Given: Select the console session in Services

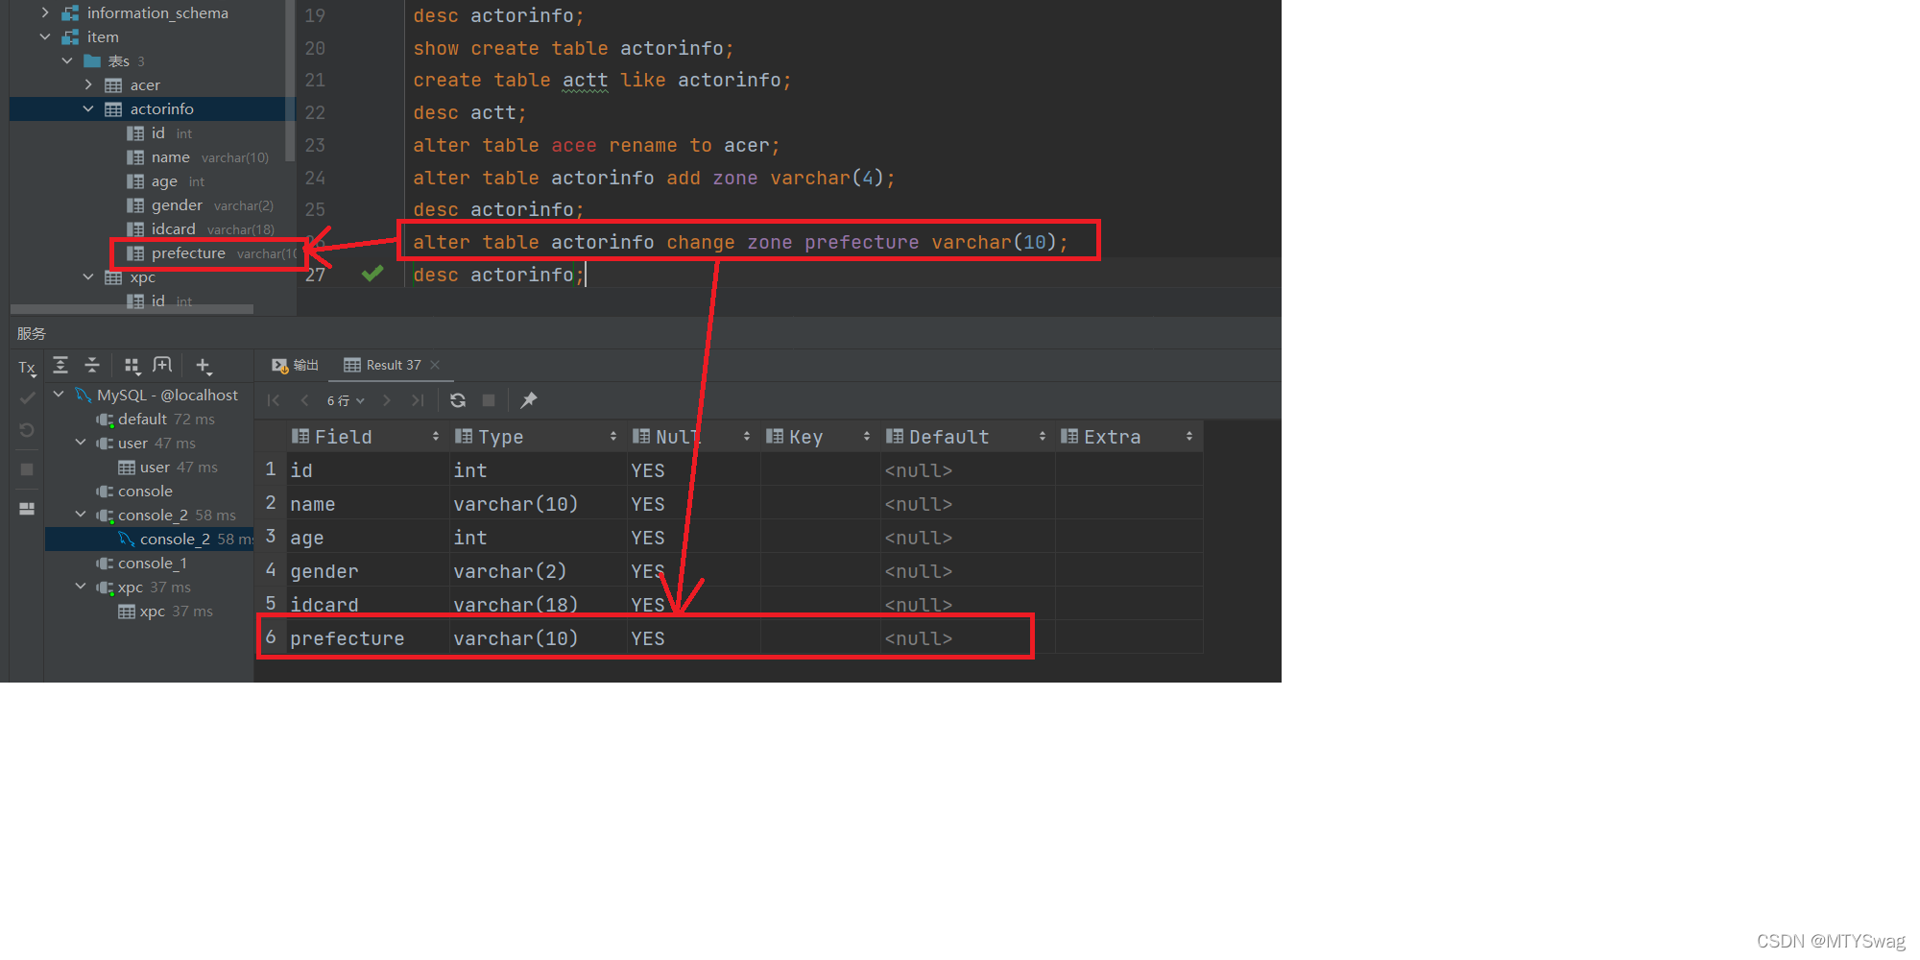Looking at the screenshot, I should pyautogui.click(x=134, y=491).
